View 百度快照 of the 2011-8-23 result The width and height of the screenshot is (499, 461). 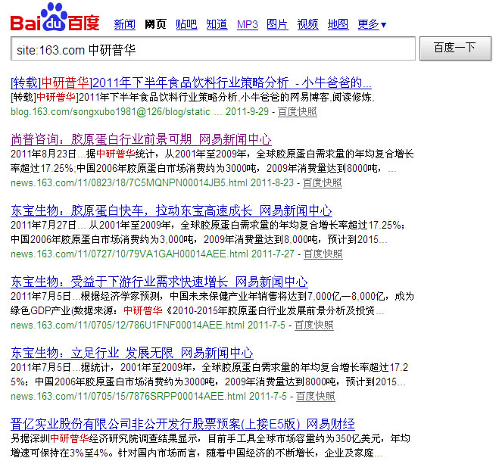(323, 182)
